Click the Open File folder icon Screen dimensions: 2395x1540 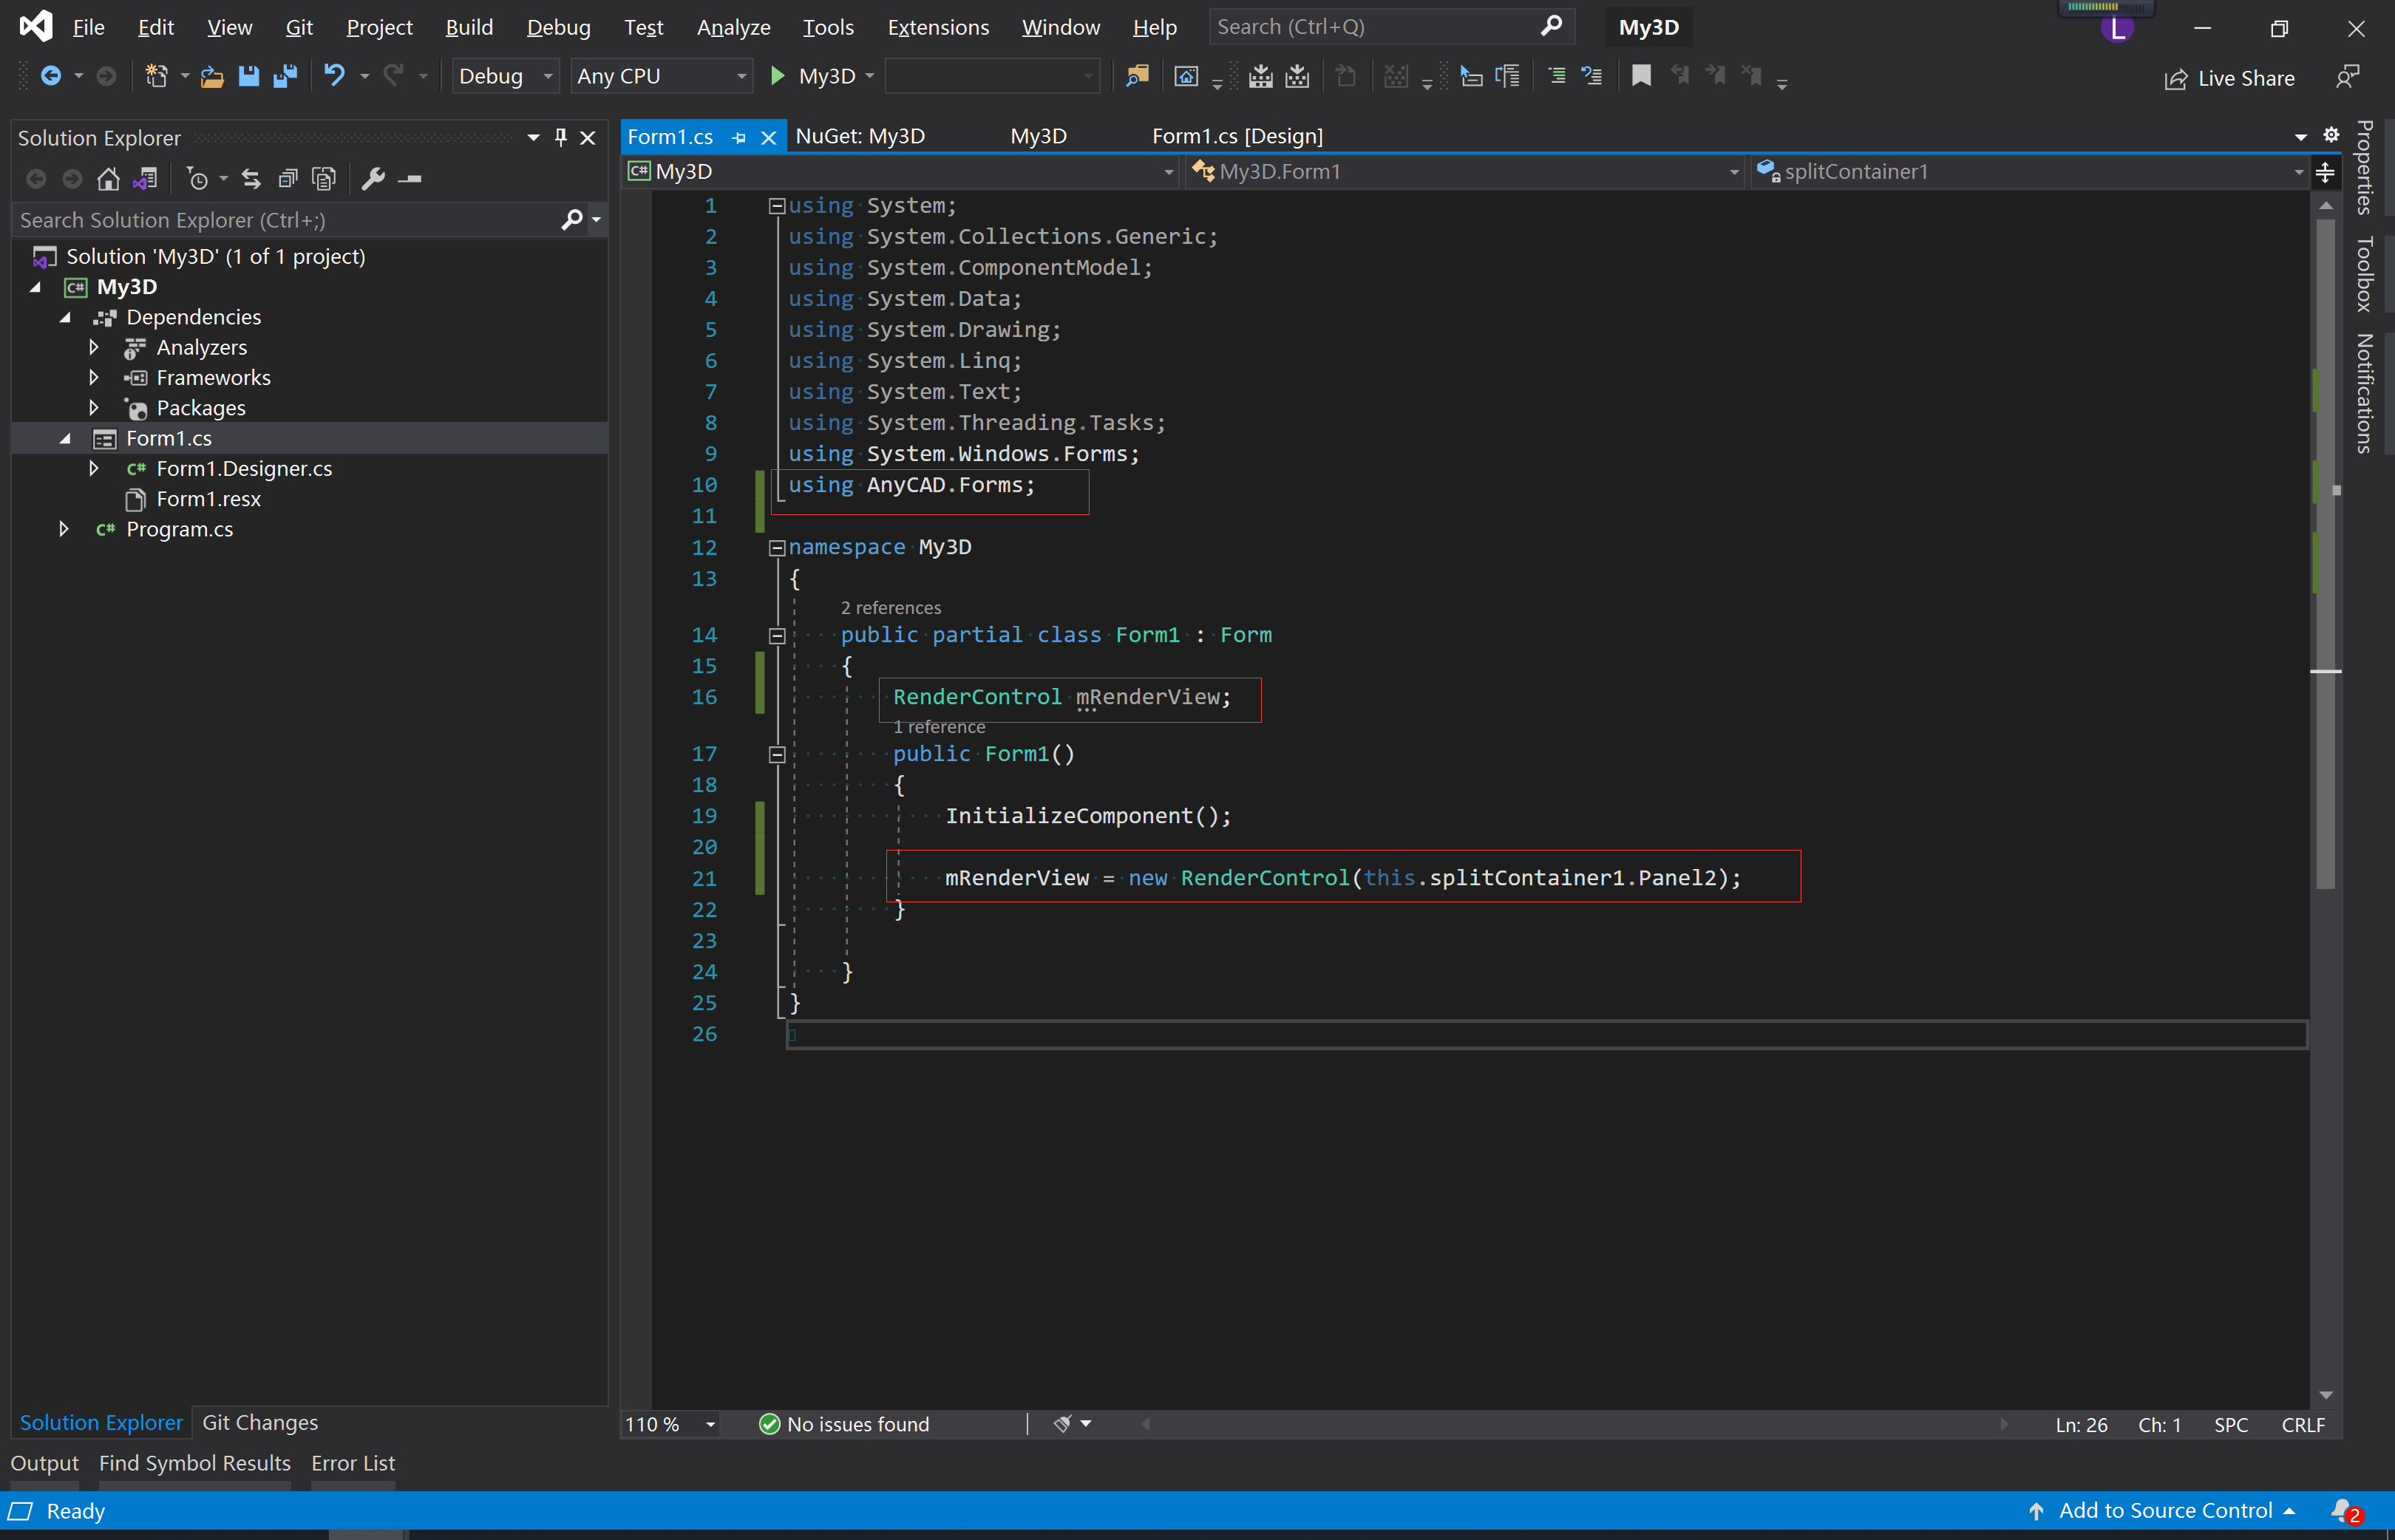click(211, 76)
